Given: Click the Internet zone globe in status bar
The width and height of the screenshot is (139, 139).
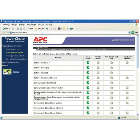Looking at the screenshot, I should pos(119,118).
